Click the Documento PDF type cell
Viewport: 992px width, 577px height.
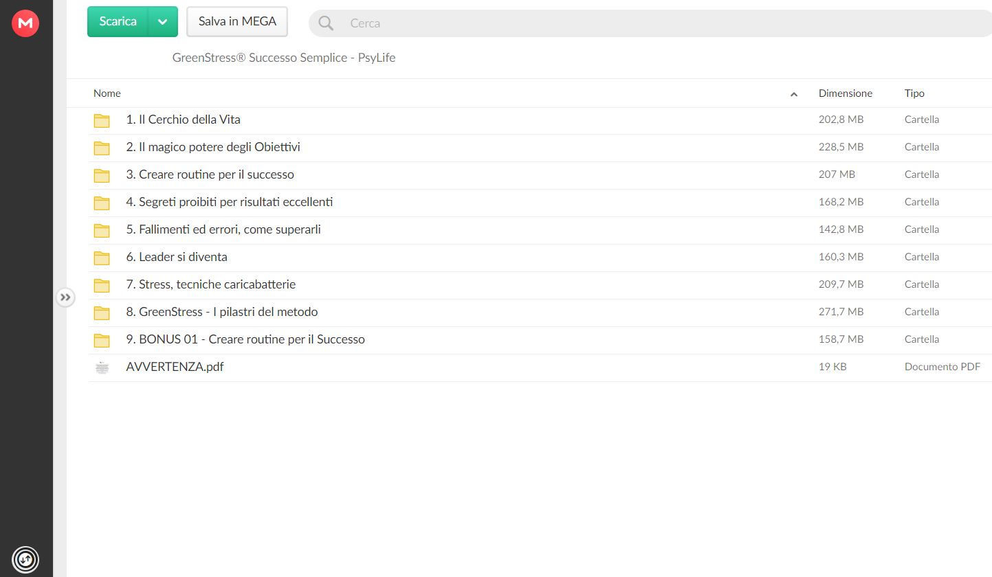pos(943,367)
